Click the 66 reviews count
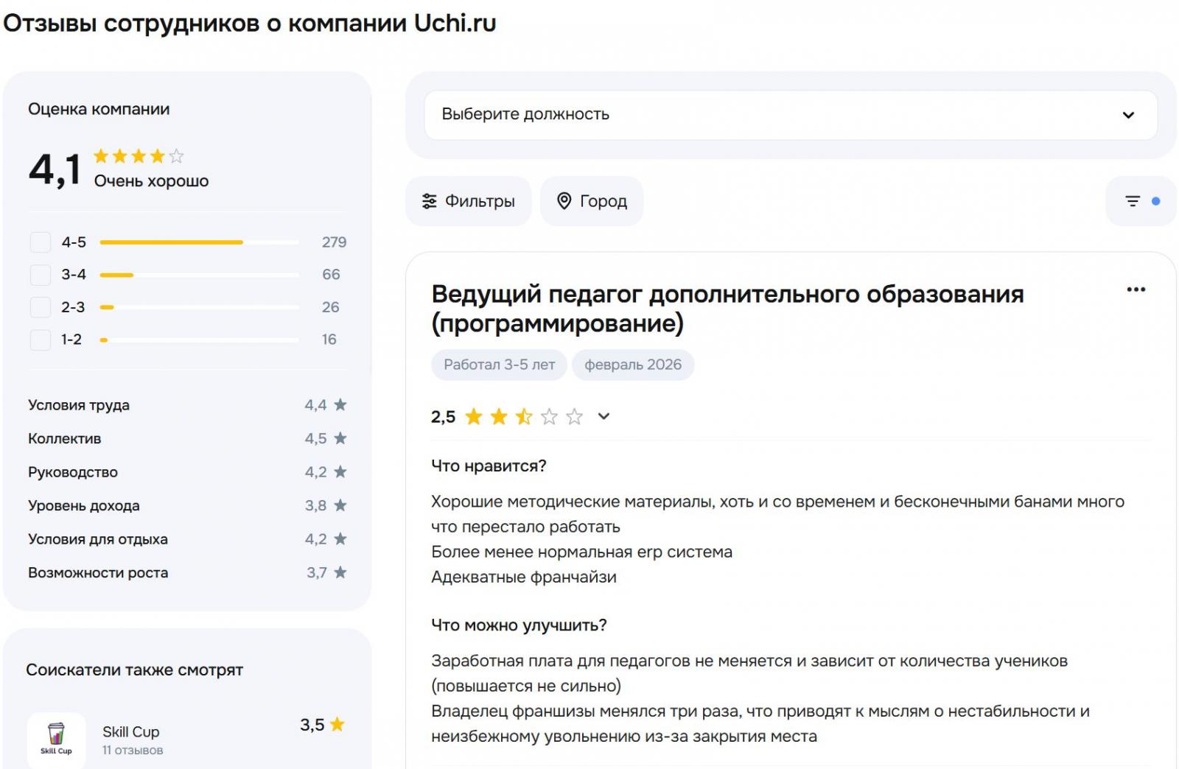This screenshot has height=769, width=1179. click(331, 275)
